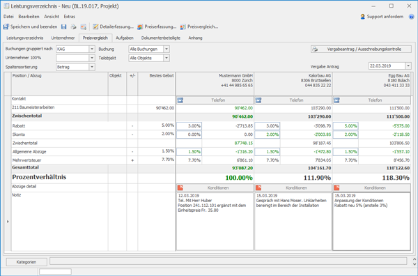
Task: Open the Dokumentenbeteiligte tab
Action: 161,38
